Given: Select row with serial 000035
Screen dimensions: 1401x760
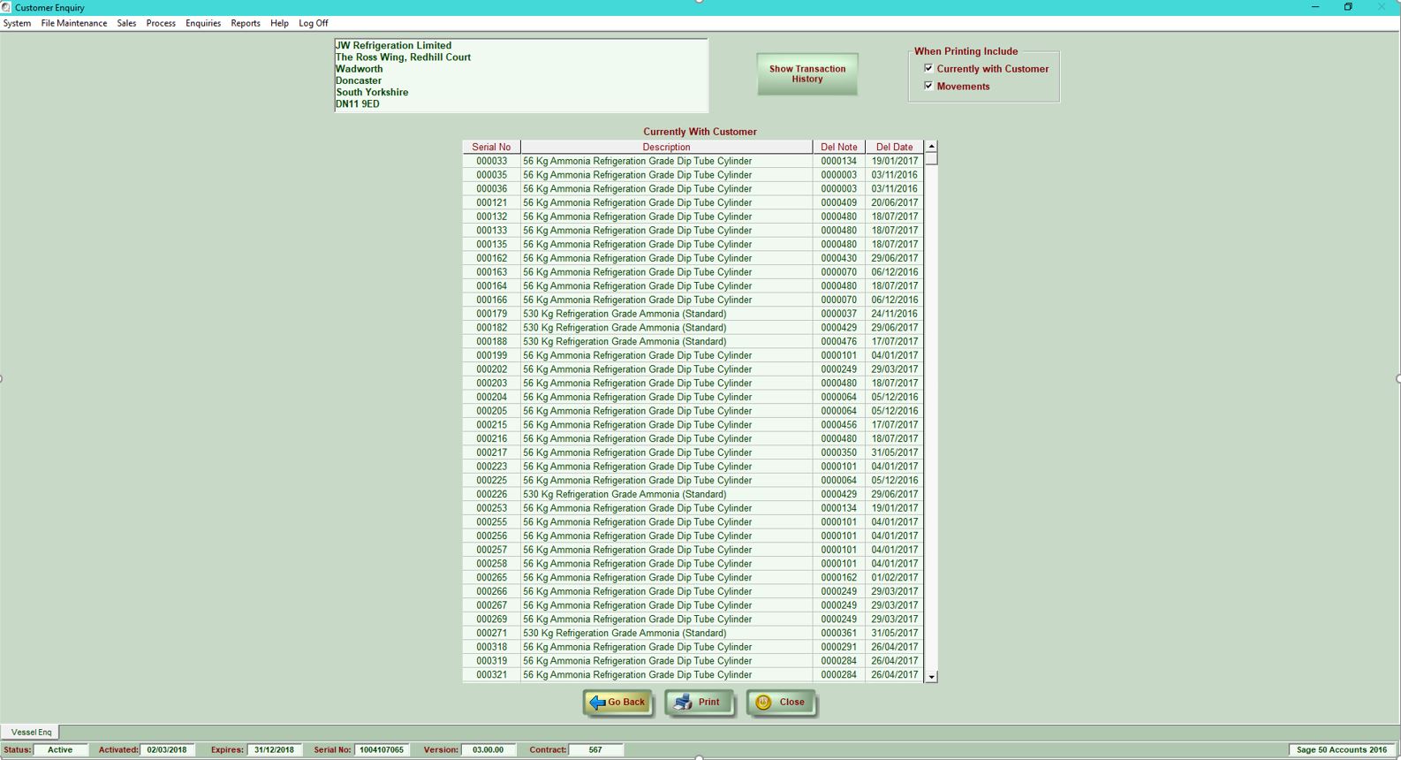Looking at the screenshot, I should pyautogui.click(x=693, y=175).
